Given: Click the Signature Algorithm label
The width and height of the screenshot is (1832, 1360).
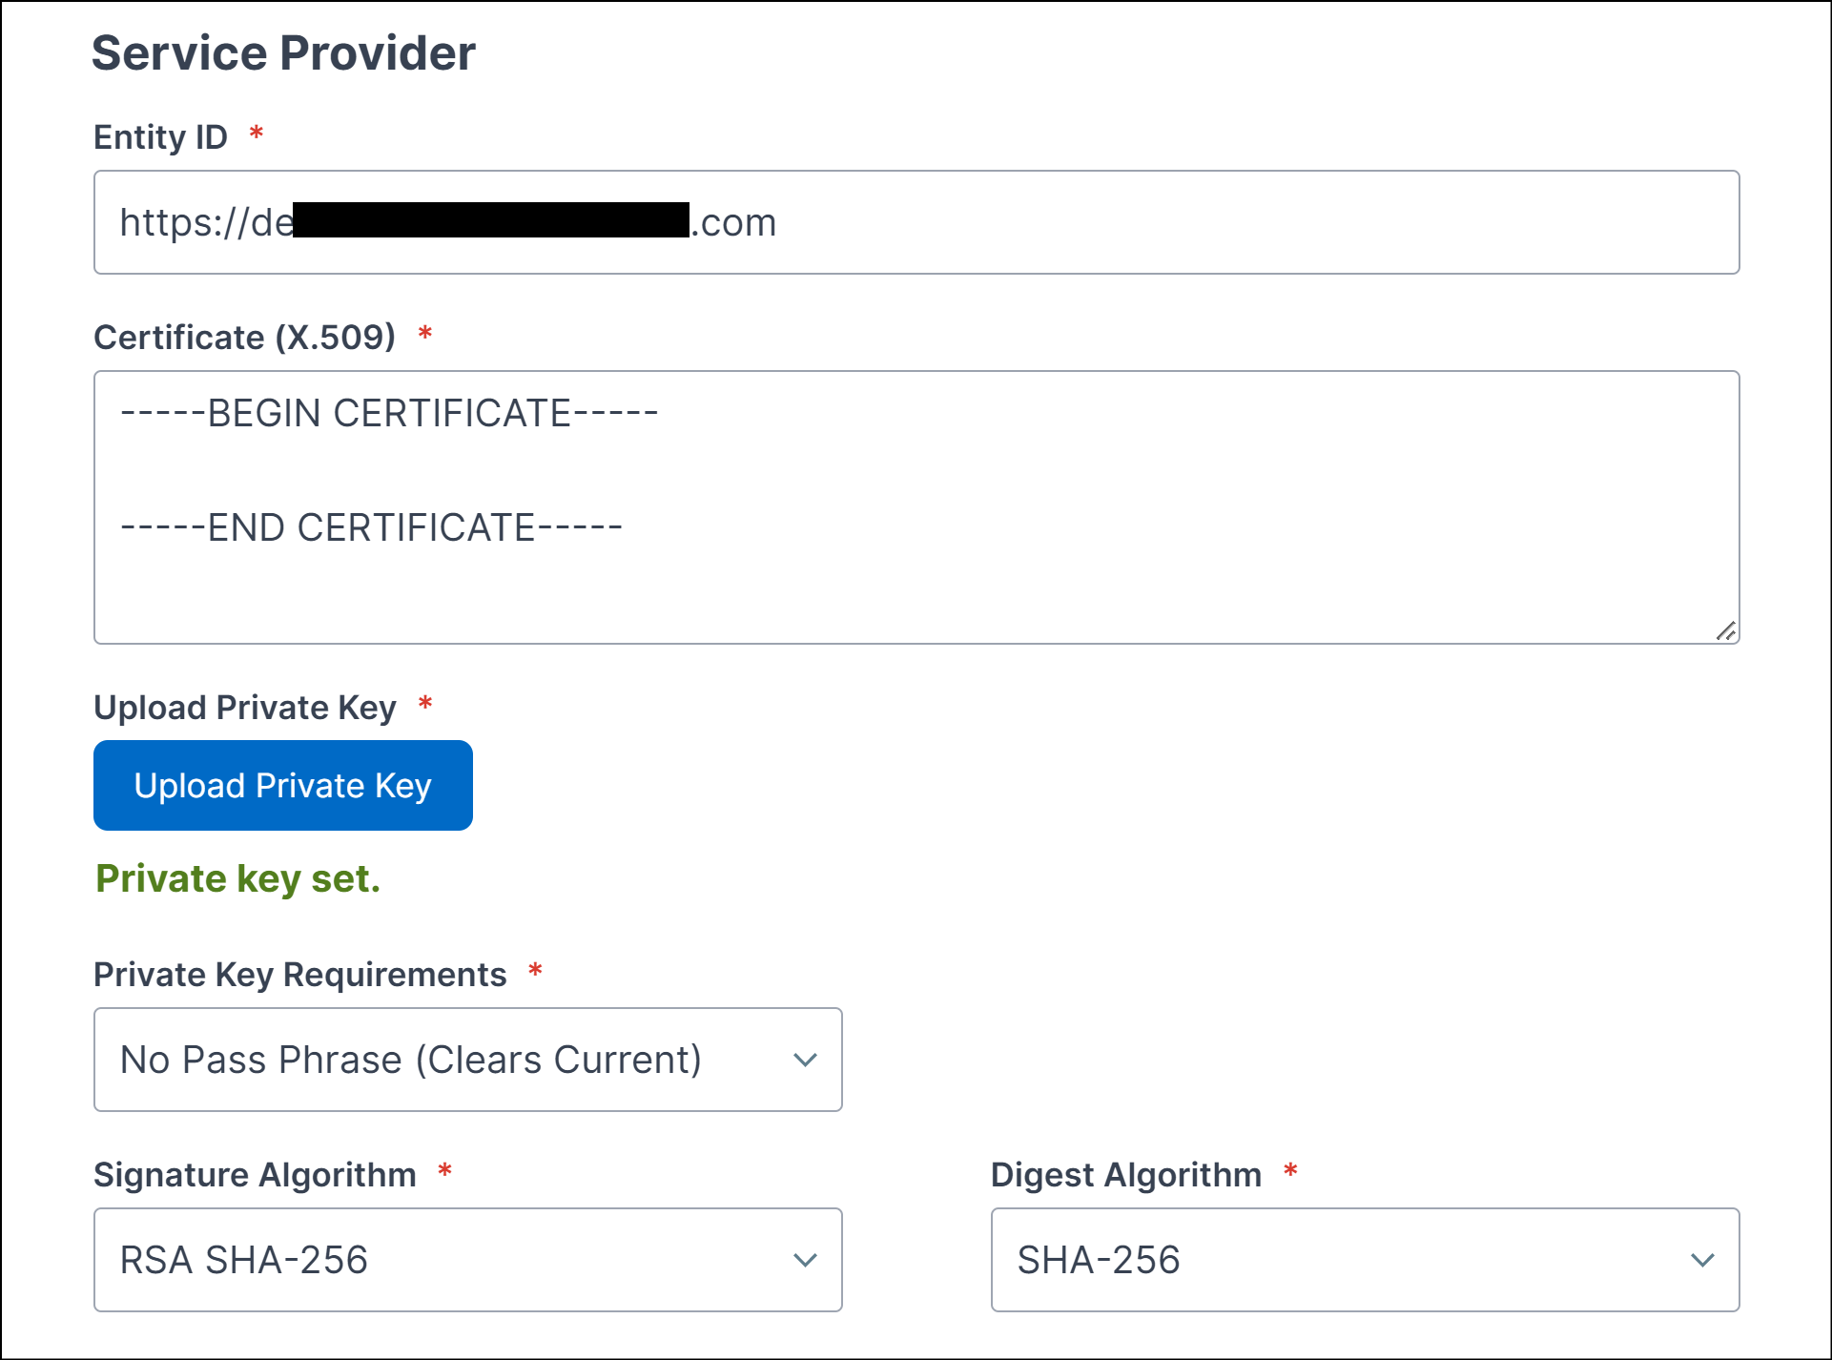Looking at the screenshot, I should coord(255,1175).
